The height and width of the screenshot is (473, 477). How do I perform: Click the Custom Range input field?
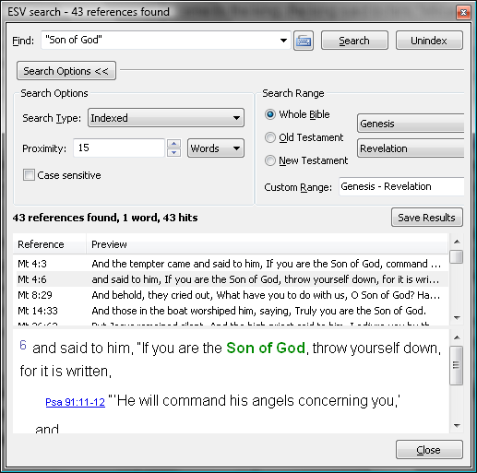(401, 186)
